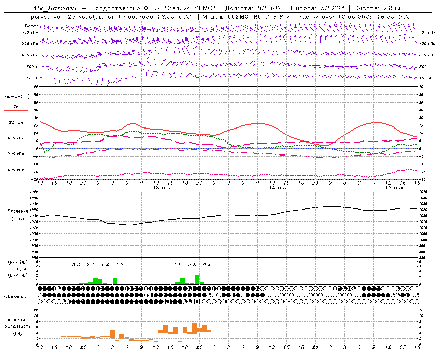Click the tallest green precipitation bar below 2.5
The height and width of the screenshot is (350, 437).
pyautogui.click(x=197, y=280)
